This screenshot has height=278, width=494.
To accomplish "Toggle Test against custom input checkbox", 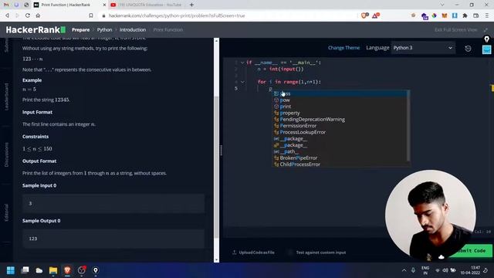I will (x=290, y=253).
